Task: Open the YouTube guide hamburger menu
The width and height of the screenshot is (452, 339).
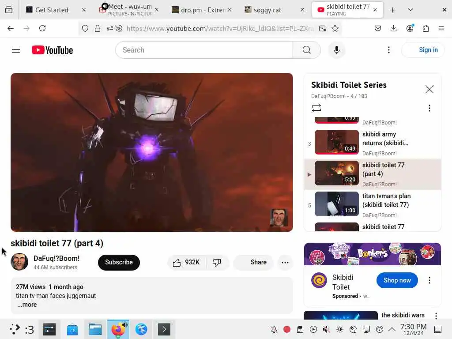Action: click(x=16, y=50)
